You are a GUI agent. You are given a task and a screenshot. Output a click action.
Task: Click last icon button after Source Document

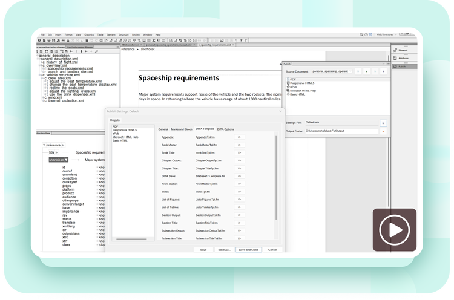(383, 71)
